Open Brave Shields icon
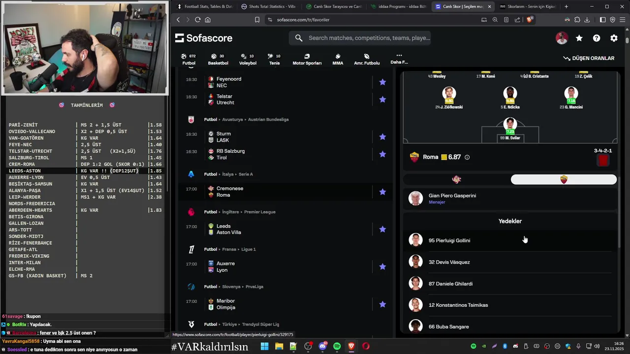Screen dimensions: 630x354 click(x=530, y=20)
